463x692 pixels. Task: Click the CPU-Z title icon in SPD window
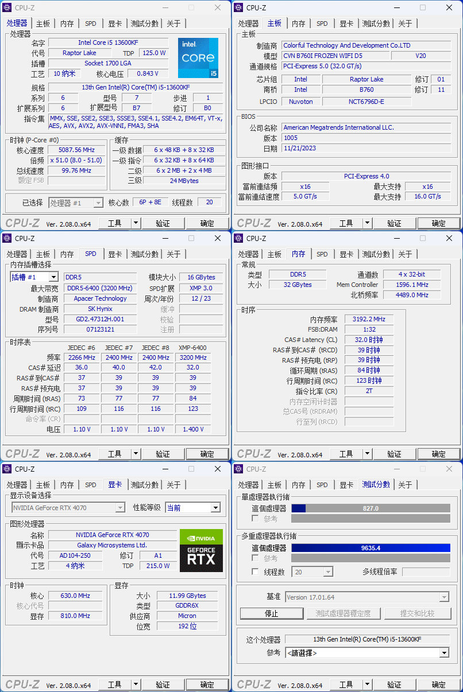(7, 239)
